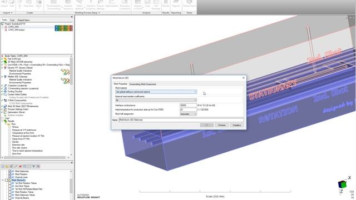Click the Mesh ribbon icon
Screen dimensions: 356x200
click(38, 4)
